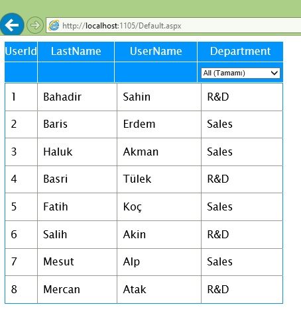Click the Department column header
Viewport: 301px width, 319px height.
pyautogui.click(x=240, y=52)
